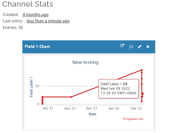Open the ThingSpeak.com link in chart
This screenshot has height=133, width=179.
pyautogui.click(x=133, y=119)
